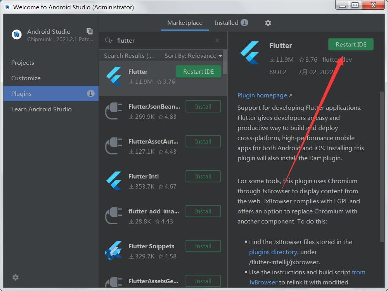The image size is (388, 291).
Task: Select the flutter_add_ima plugin name
Action: coord(154,211)
